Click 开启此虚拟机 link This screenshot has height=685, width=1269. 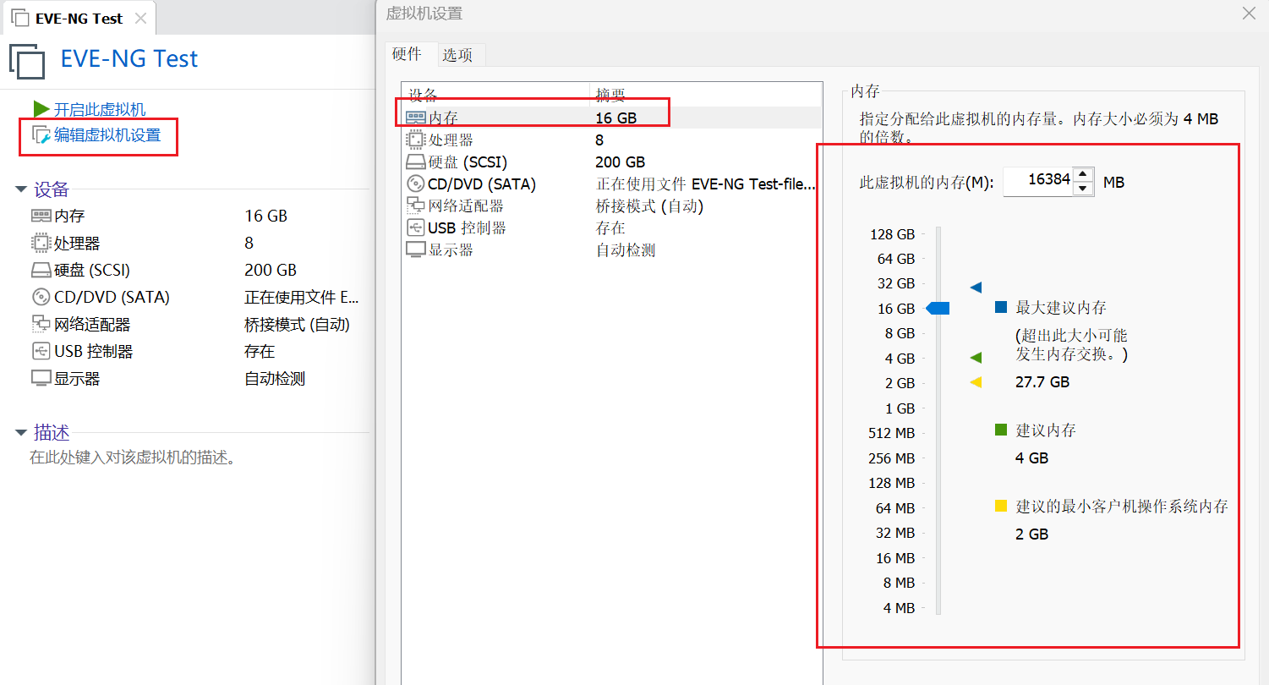(x=100, y=109)
